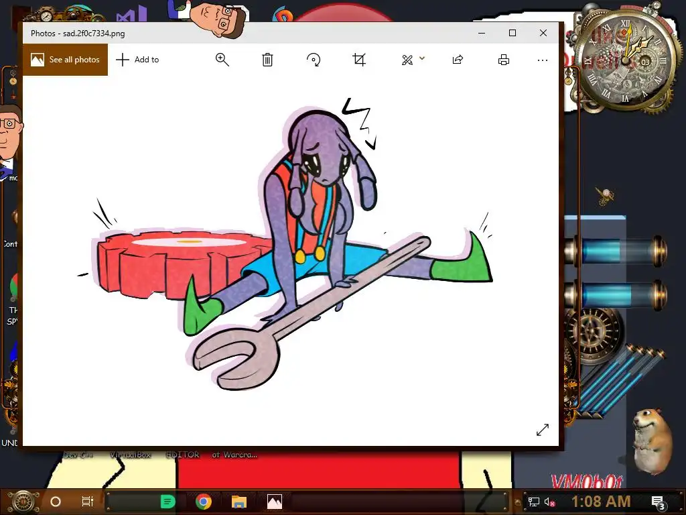Open the Action Center notifications icon
Viewport: 686px width, 515px height.
click(658, 502)
